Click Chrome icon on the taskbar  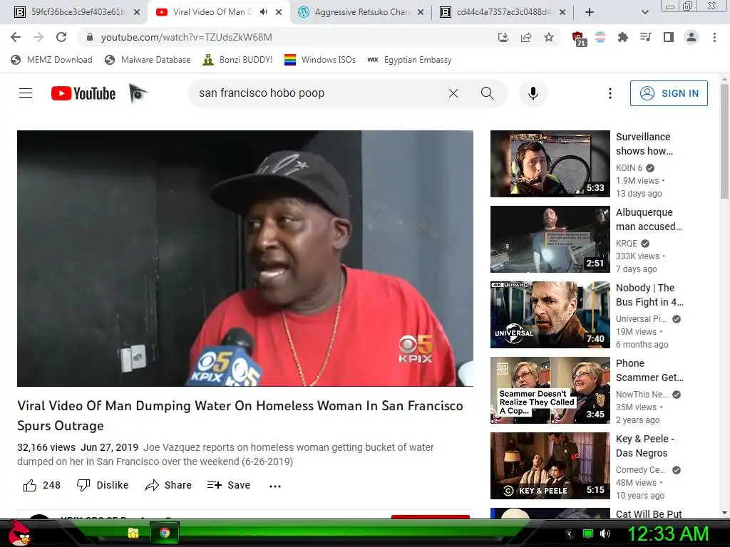click(164, 533)
